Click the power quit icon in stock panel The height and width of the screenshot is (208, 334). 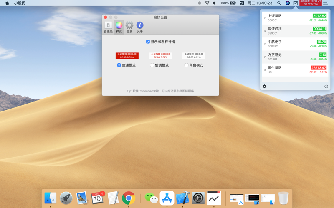(326, 87)
